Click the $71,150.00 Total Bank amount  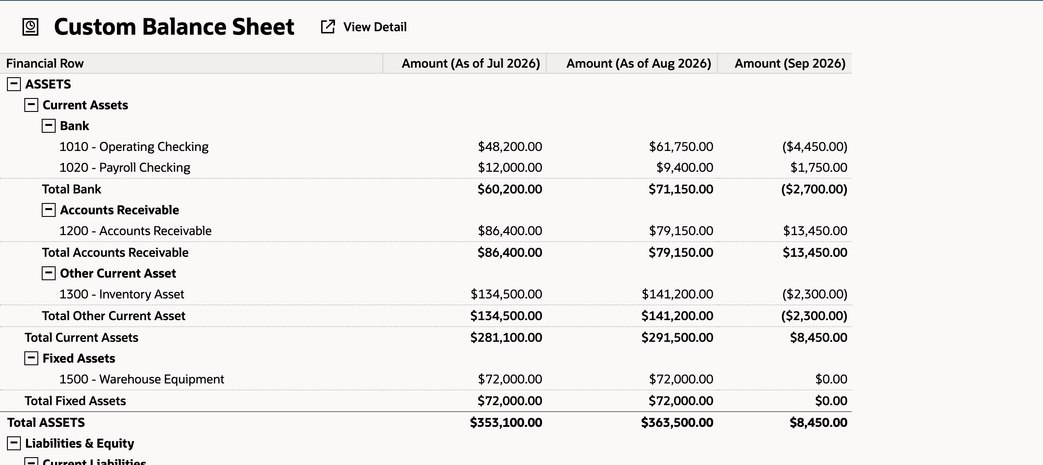click(x=681, y=189)
